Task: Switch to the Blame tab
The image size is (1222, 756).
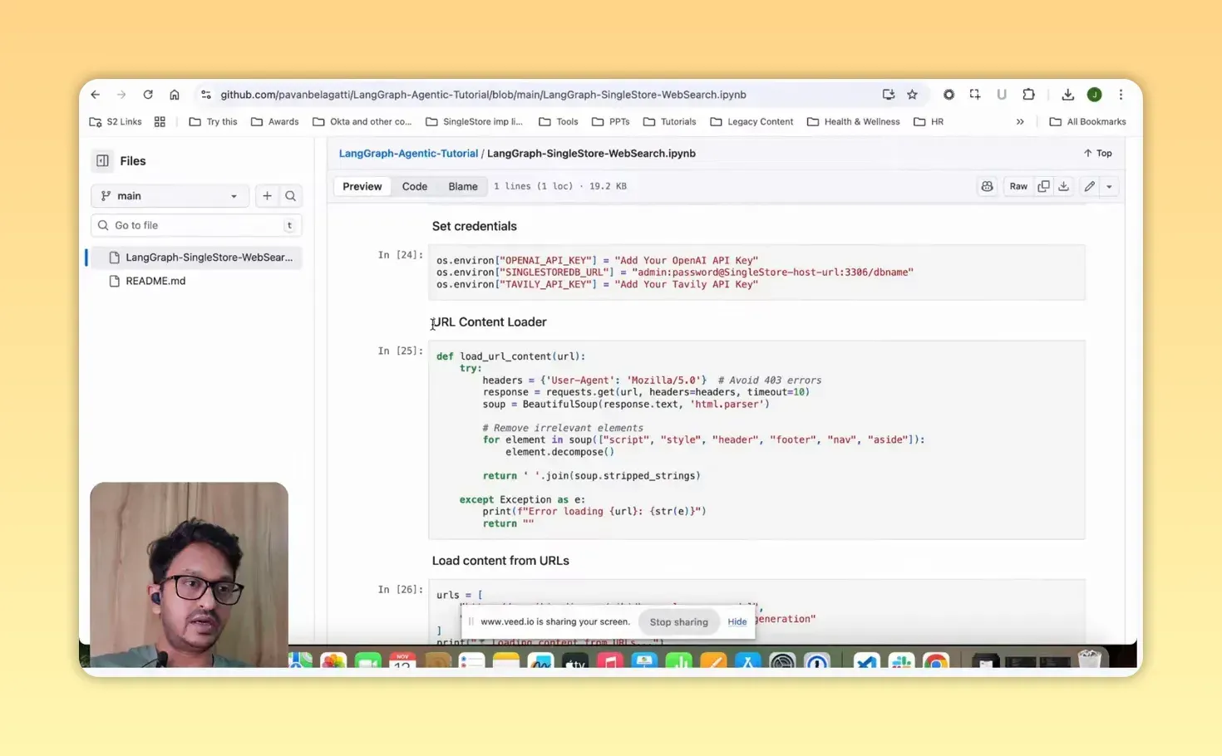Action: [463, 186]
